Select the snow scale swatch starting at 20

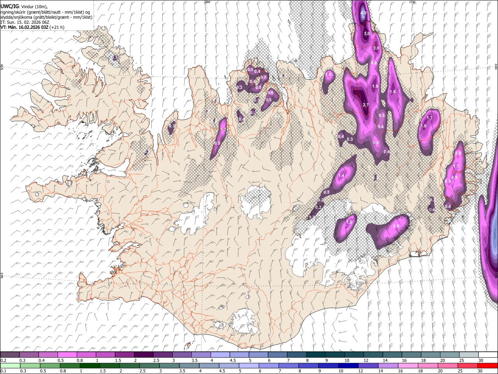click(x=449, y=355)
